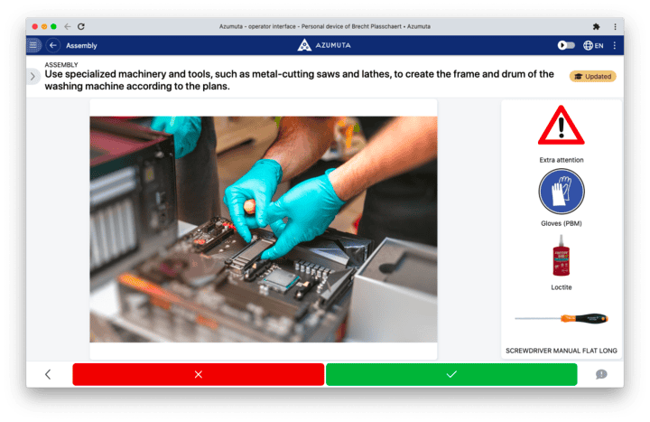This screenshot has height=422, width=650.
Task: Click the Loctite bottle image
Action: [562, 256]
